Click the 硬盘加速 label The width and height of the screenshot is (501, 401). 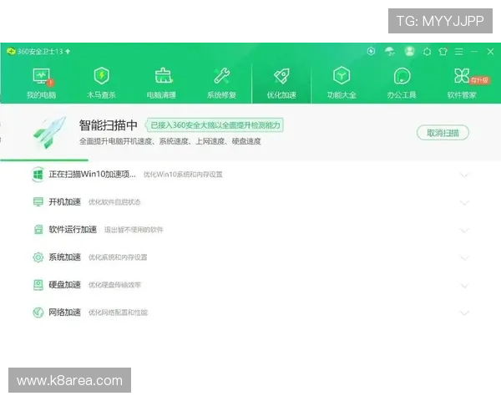click(64, 285)
